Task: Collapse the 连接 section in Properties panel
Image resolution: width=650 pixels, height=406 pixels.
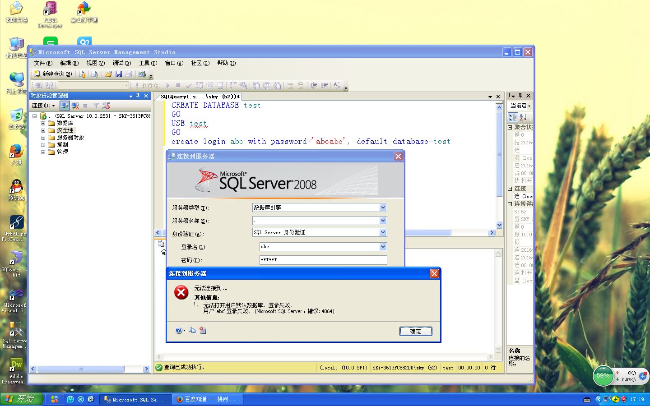Action: (x=510, y=189)
